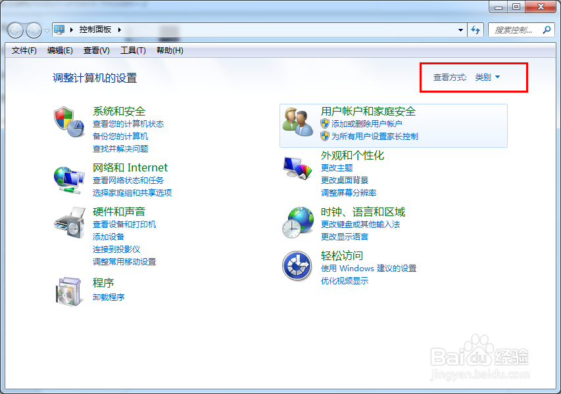This screenshot has width=561, height=394.
Task: Click 查看设备和打印机 link
Action: click(124, 225)
